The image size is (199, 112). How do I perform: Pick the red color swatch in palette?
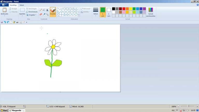[x=124, y=9]
